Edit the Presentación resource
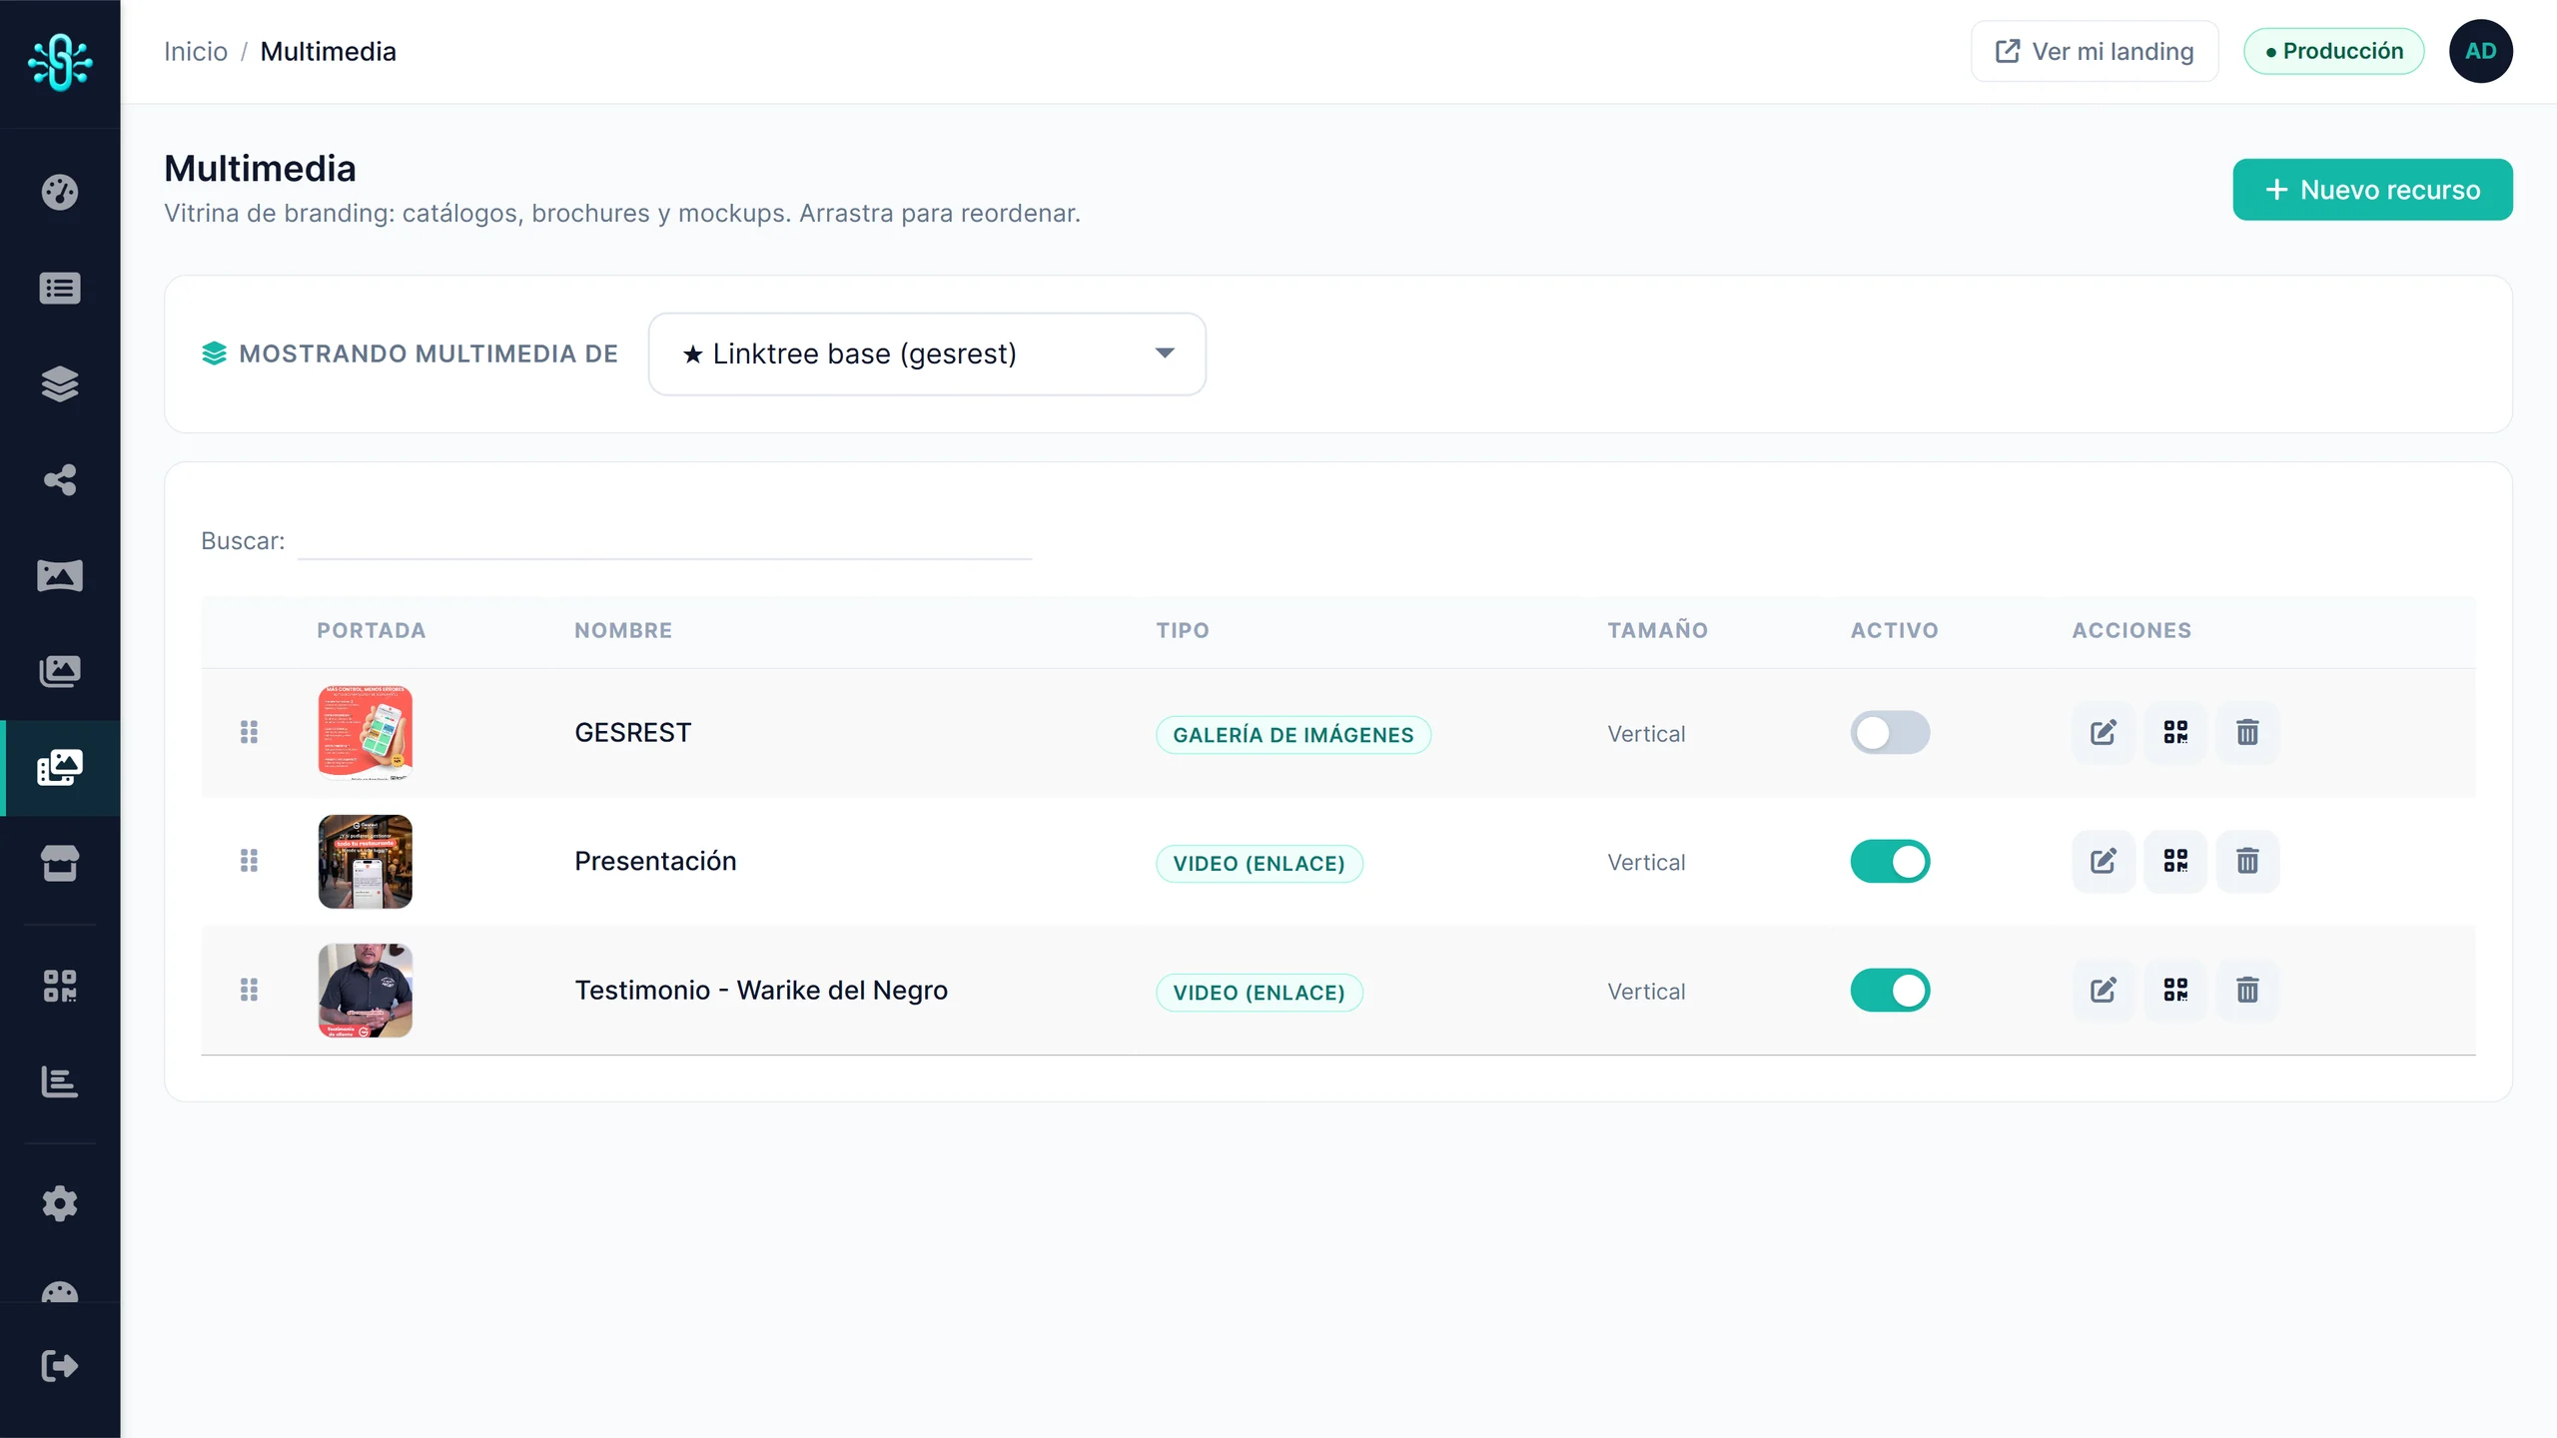This screenshot has height=1438, width=2557. coord(2104,861)
